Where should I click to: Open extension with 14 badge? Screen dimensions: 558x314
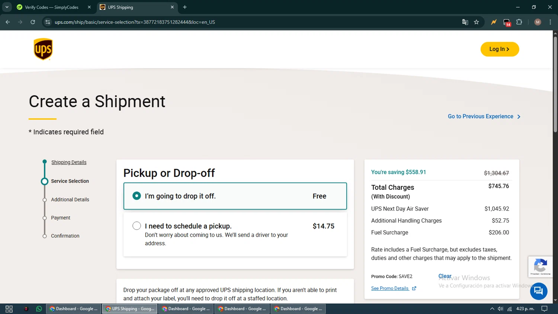coord(507,22)
